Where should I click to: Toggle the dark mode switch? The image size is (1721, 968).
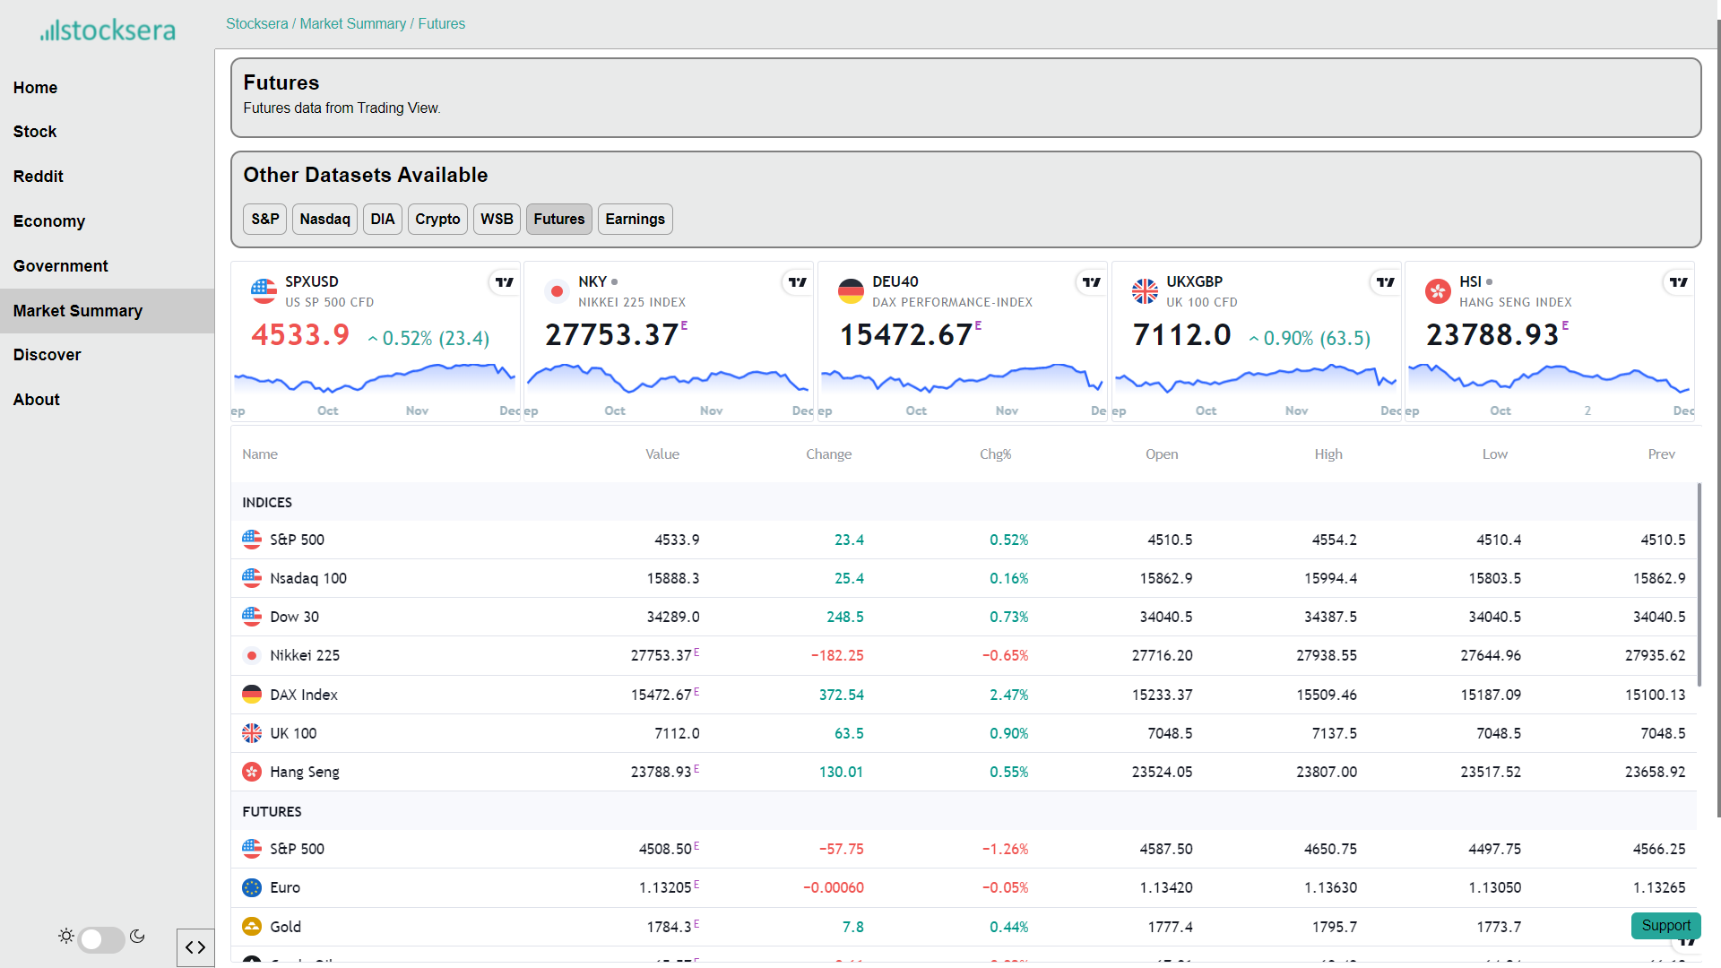click(100, 938)
